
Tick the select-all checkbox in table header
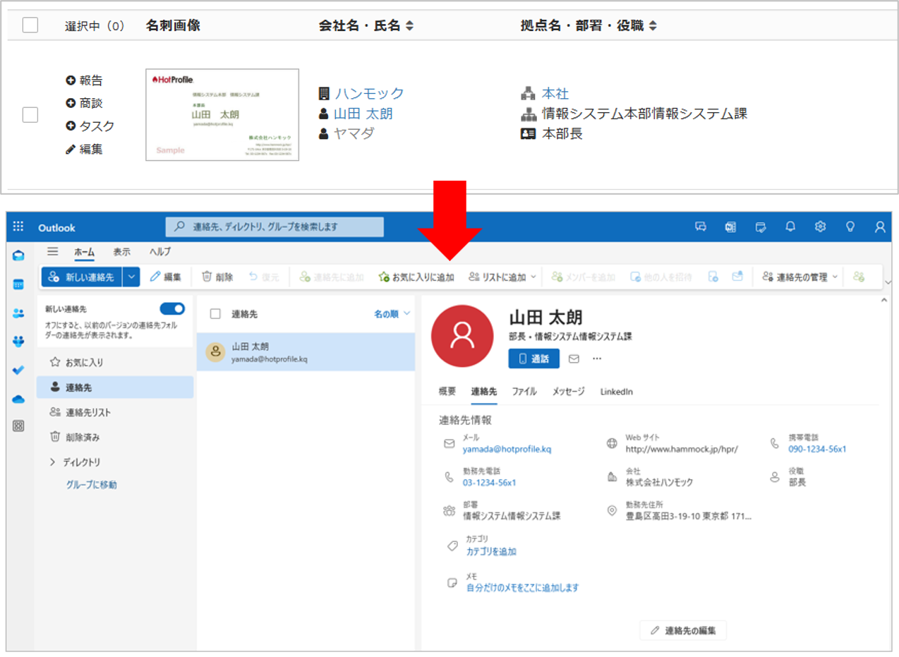(30, 25)
